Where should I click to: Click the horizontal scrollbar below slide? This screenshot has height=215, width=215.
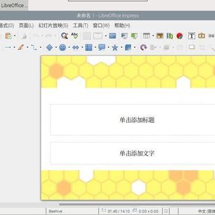[x=137, y=204]
